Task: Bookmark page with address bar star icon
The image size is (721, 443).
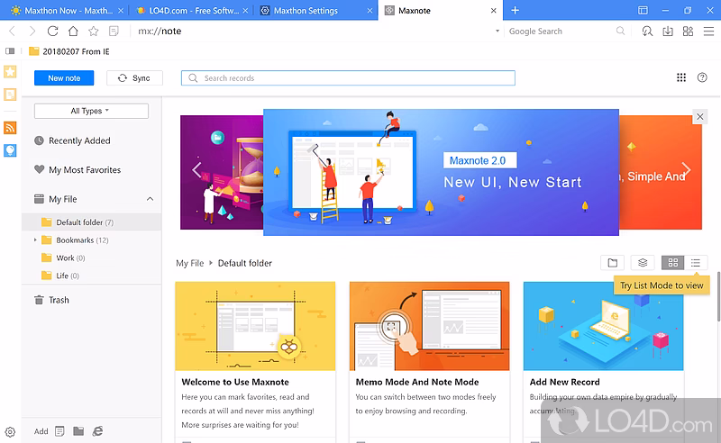Action: (x=94, y=32)
